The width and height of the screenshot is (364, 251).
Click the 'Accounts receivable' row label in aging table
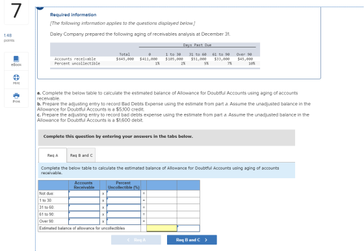pos(75,59)
